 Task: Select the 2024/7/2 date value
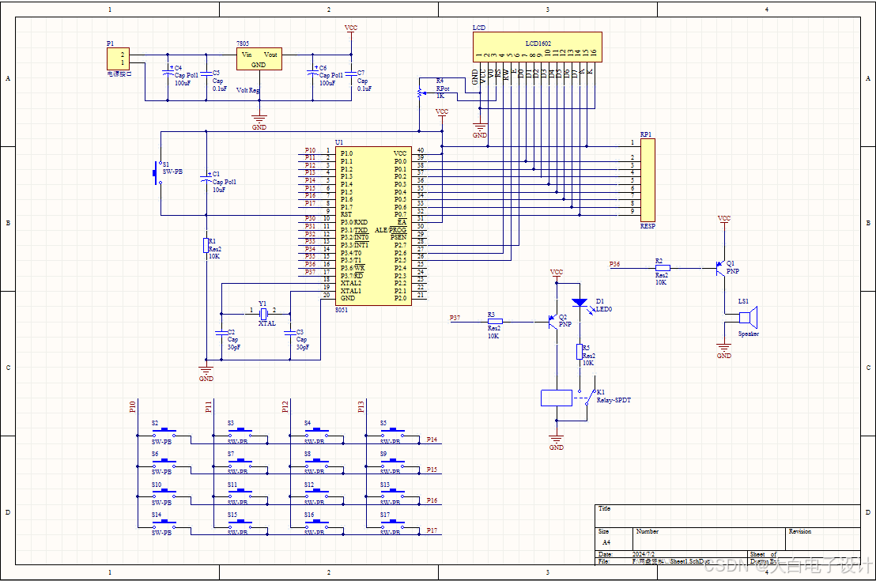click(644, 554)
